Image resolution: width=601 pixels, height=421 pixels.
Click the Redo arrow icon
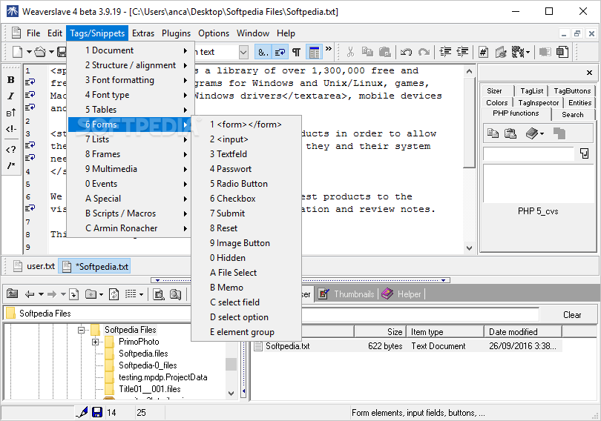point(424,52)
